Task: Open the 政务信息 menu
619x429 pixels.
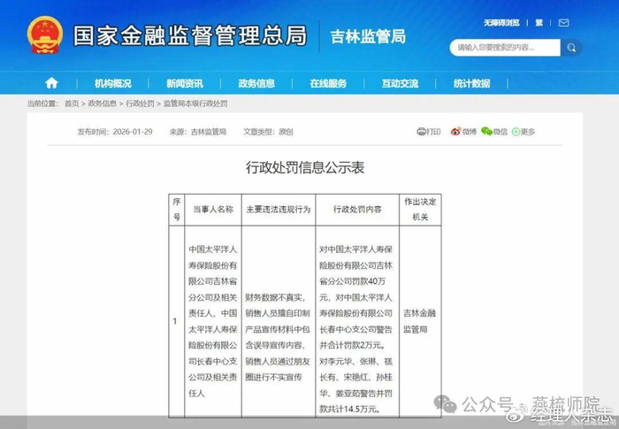Action: pyautogui.click(x=256, y=83)
